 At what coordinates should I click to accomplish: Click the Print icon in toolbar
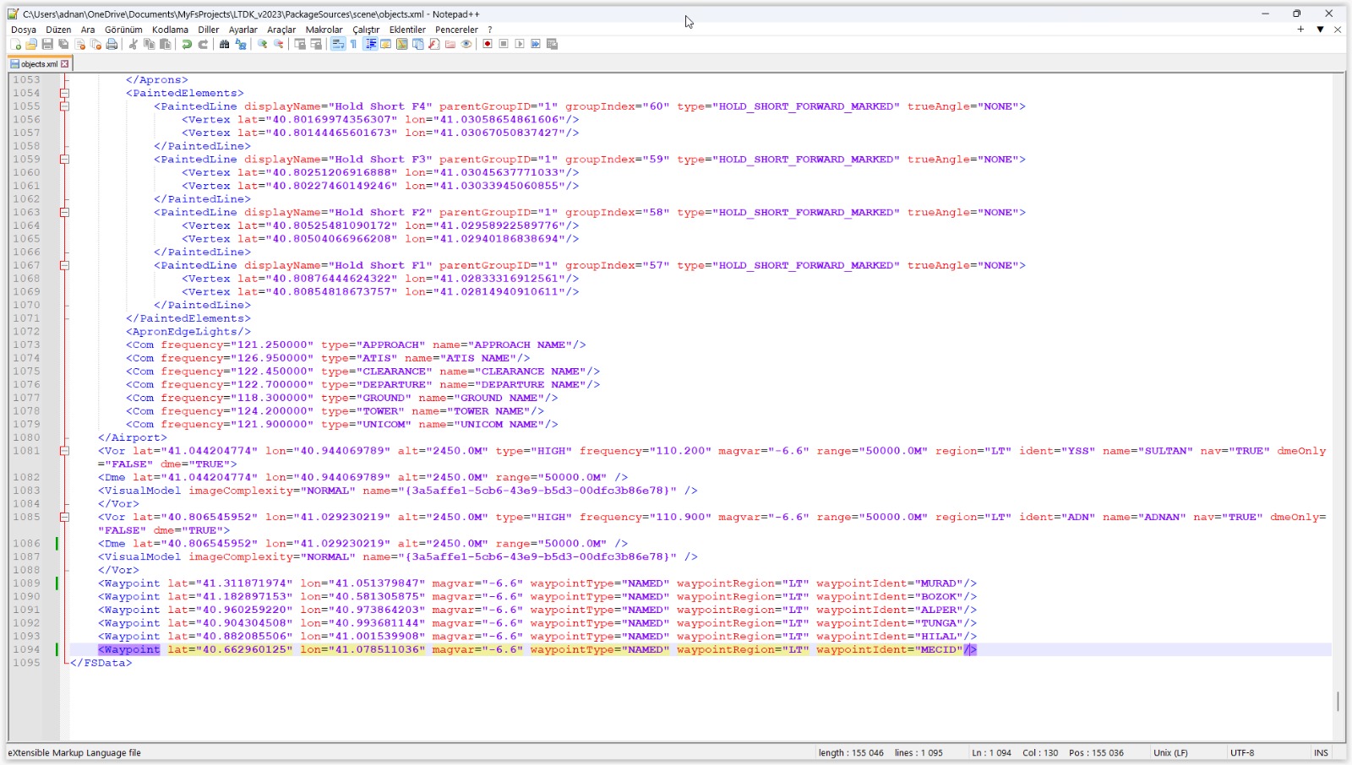pyautogui.click(x=112, y=44)
